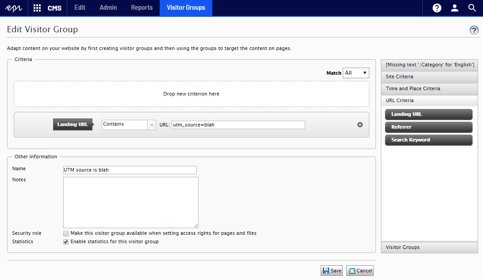Switch to the Admin tab
This screenshot has height=279, width=483.
click(108, 8)
